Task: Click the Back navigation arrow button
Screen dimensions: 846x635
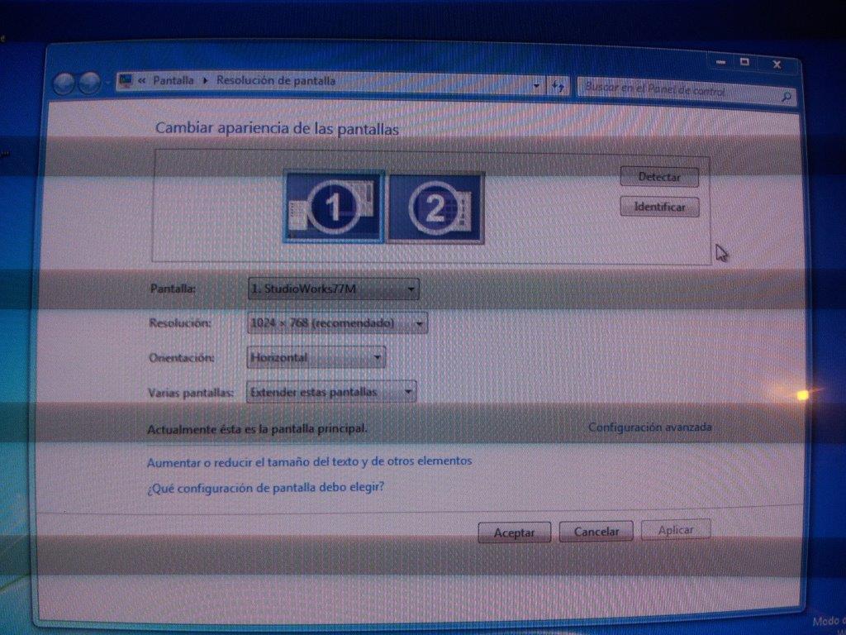Action: coord(64,83)
